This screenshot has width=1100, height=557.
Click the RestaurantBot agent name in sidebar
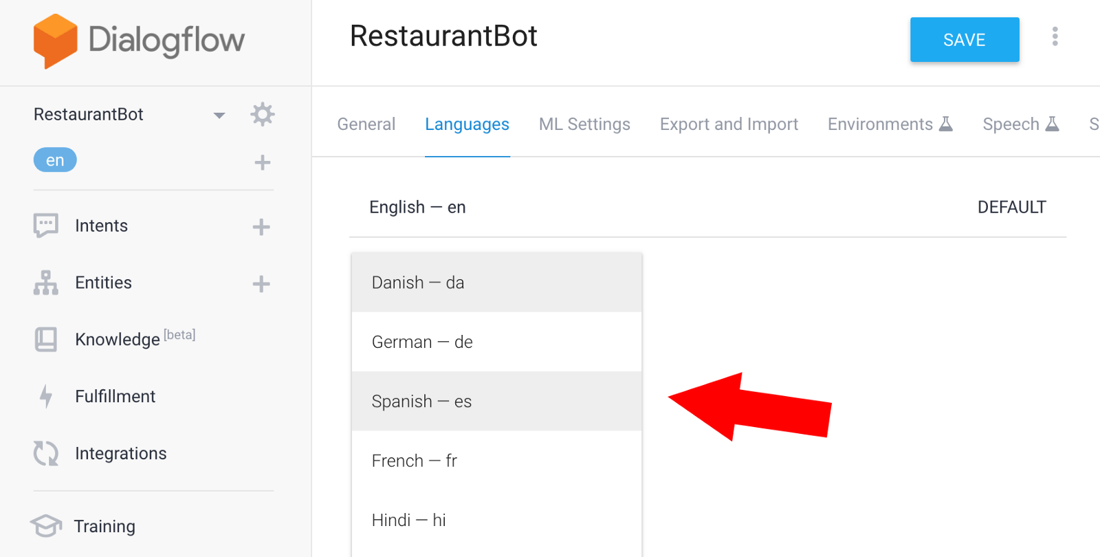pos(89,114)
